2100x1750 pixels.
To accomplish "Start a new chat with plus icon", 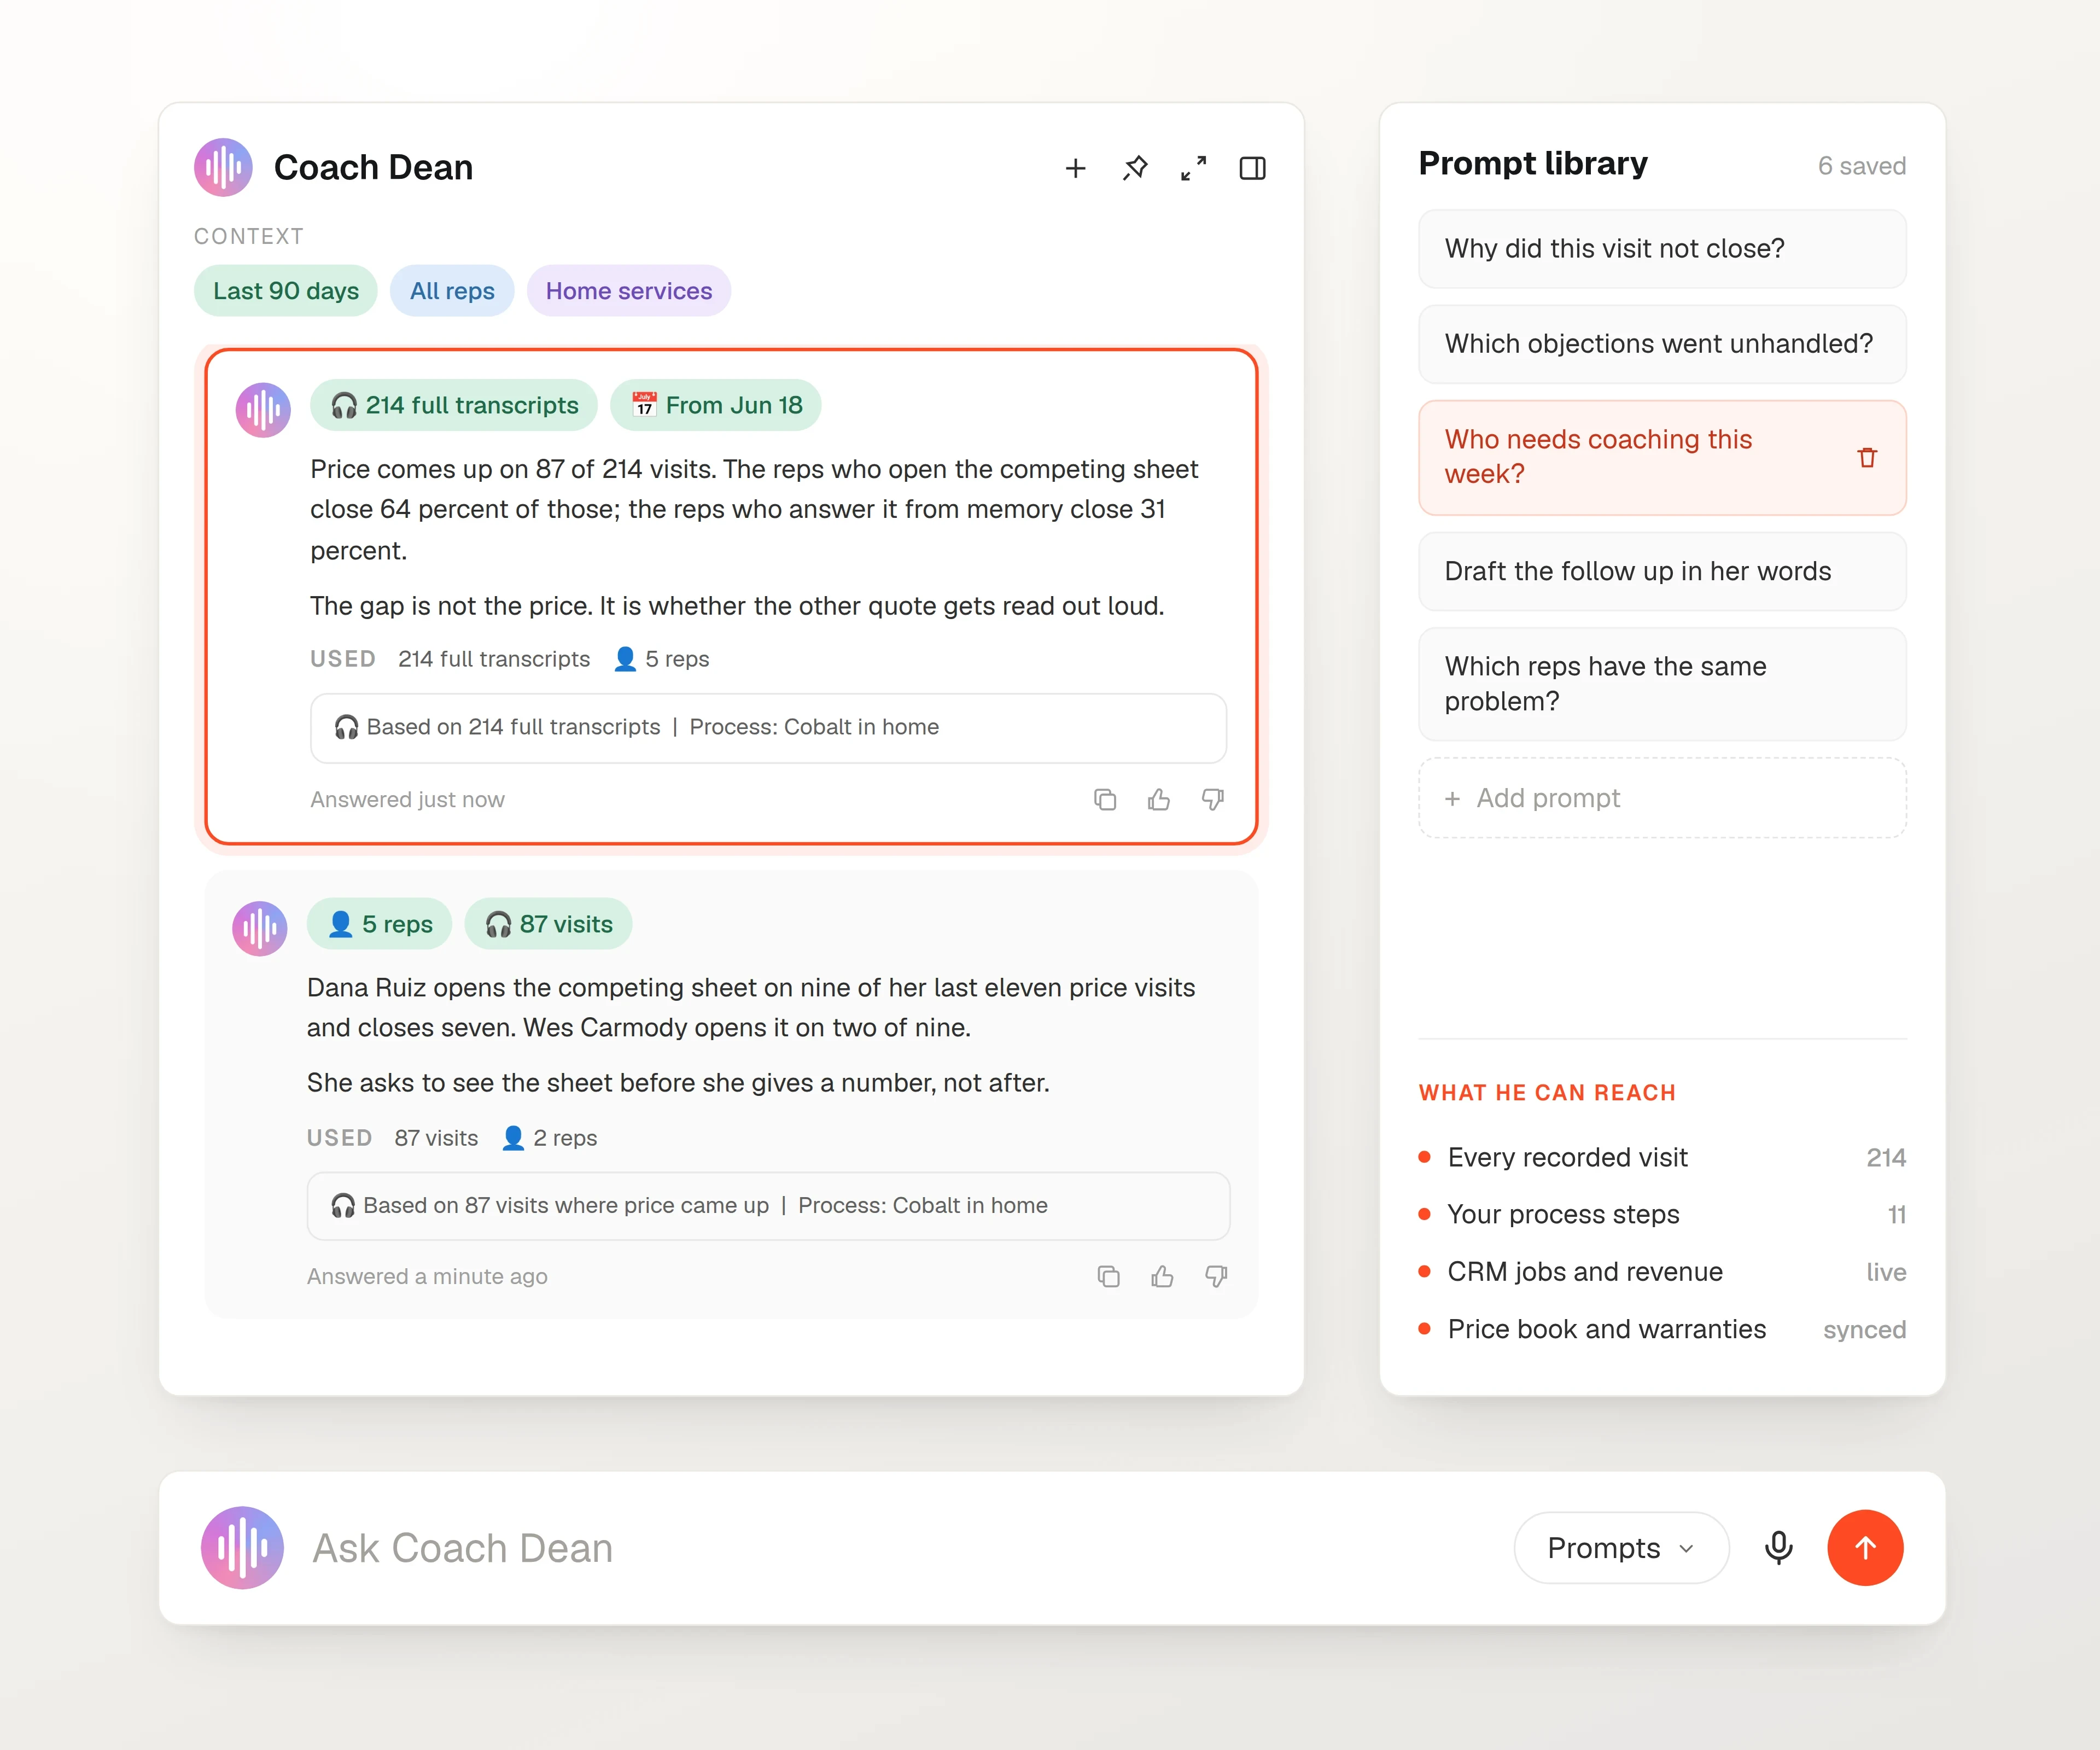I will click(x=1075, y=168).
